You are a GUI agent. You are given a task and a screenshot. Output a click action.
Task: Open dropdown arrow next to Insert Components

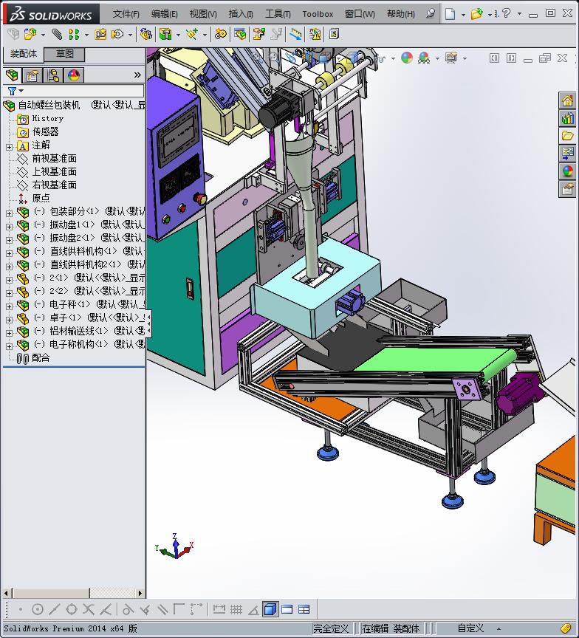point(43,35)
